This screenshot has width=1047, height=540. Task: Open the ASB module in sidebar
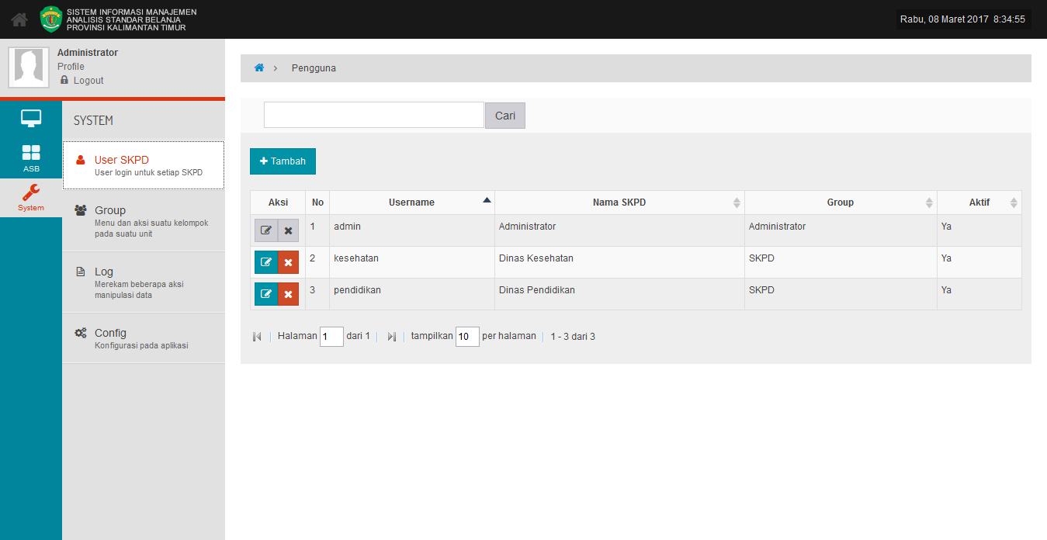coord(31,158)
